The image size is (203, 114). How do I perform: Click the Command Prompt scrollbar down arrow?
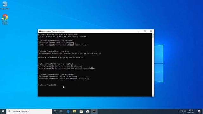tap(153, 95)
